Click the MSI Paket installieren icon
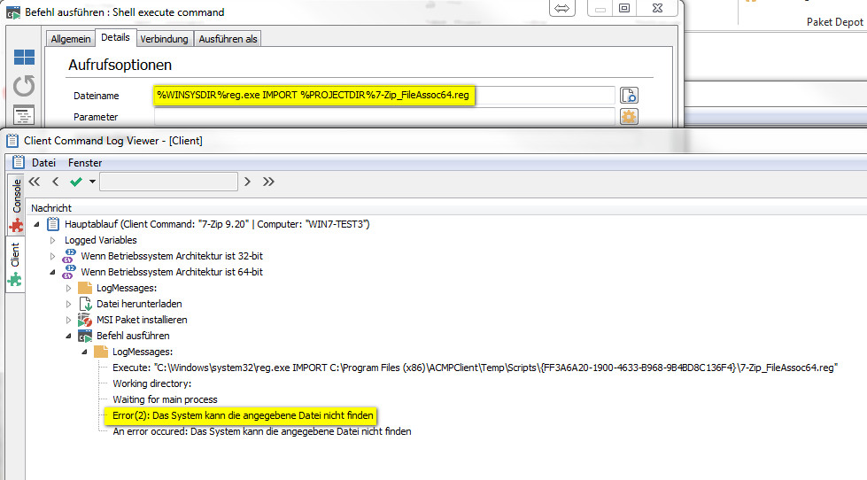The image size is (867, 480). click(85, 320)
